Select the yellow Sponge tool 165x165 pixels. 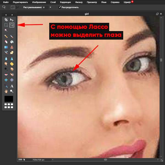point(12,64)
